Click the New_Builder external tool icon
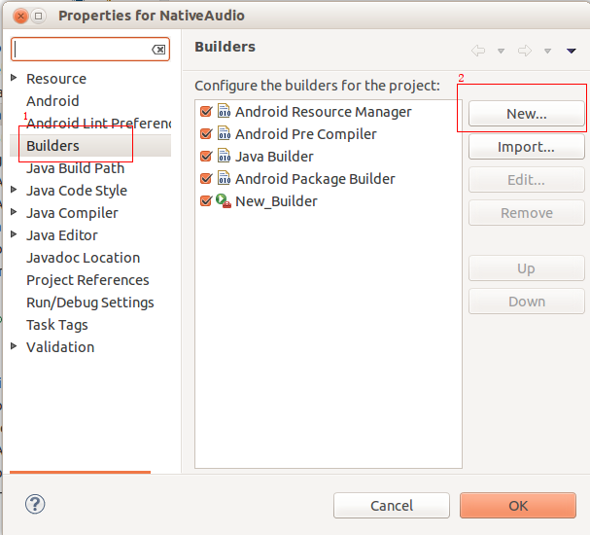590x535 pixels. tap(224, 200)
